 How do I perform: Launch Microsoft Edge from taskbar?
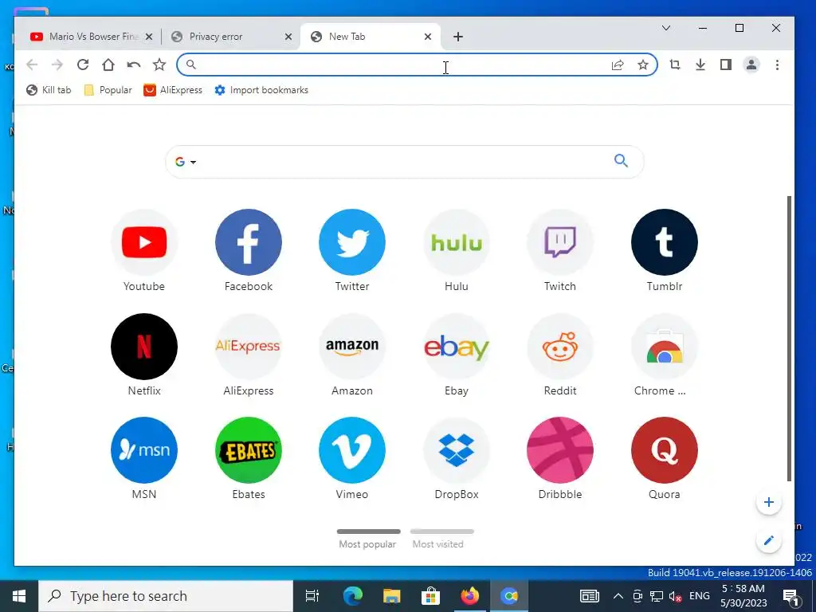pos(352,596)
